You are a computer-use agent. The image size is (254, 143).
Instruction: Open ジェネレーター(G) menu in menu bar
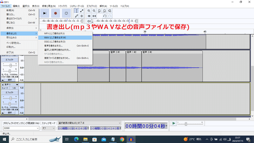(x=77, y=6)
